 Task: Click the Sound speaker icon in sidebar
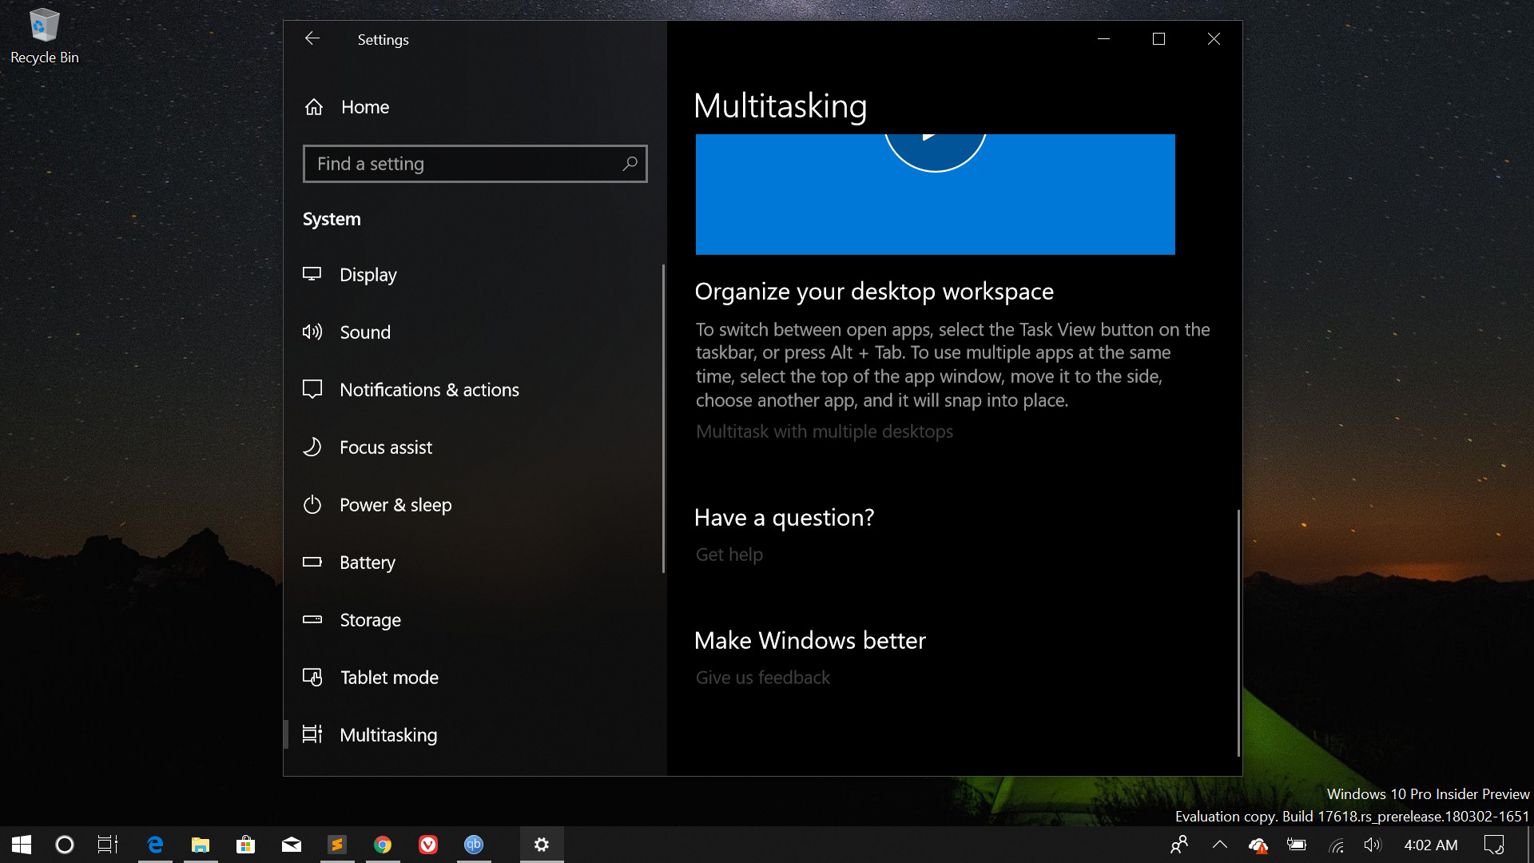[x=312, y=332]
